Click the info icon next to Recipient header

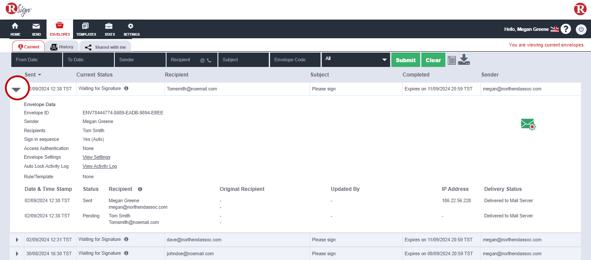[x=140, y=189]
